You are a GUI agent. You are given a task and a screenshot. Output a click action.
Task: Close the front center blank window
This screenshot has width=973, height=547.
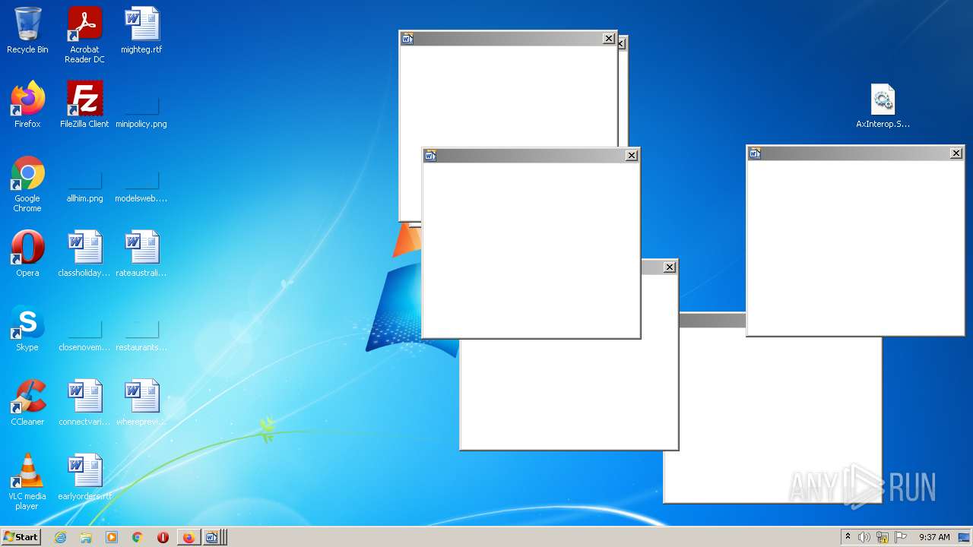tap(632, 156)
